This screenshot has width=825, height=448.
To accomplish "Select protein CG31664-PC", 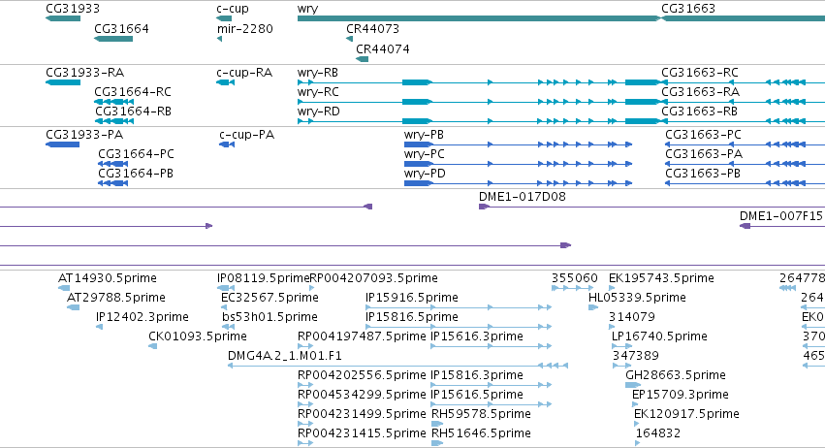I will [113, 164].
